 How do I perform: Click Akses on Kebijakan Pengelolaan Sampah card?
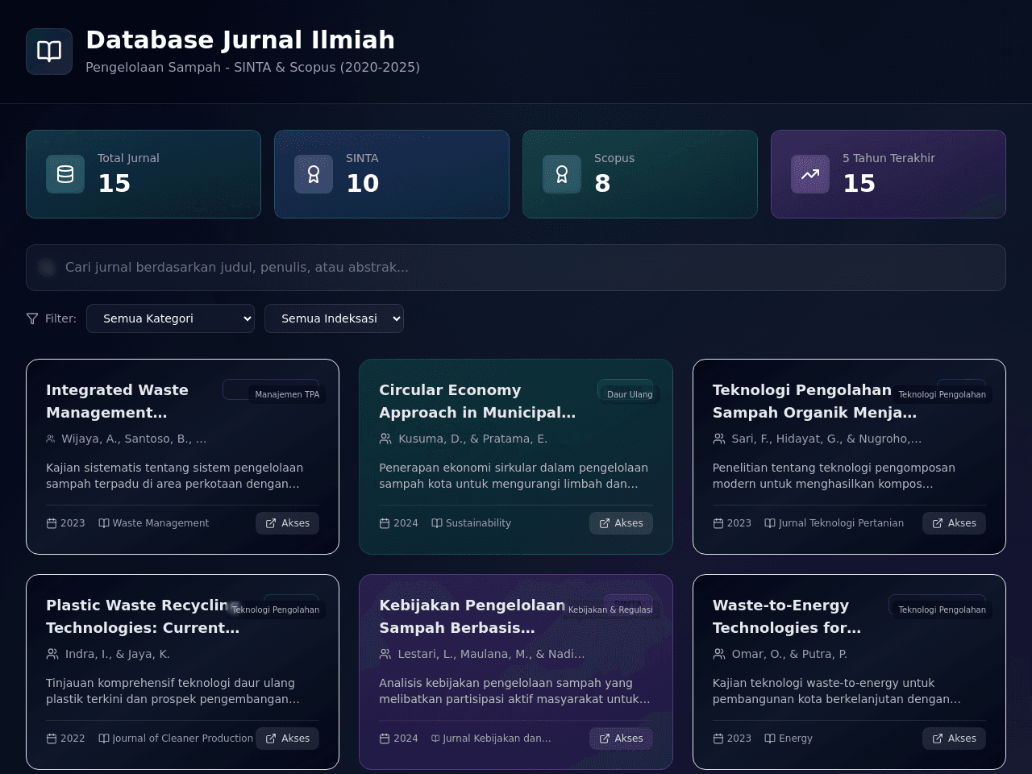point(621,739)
